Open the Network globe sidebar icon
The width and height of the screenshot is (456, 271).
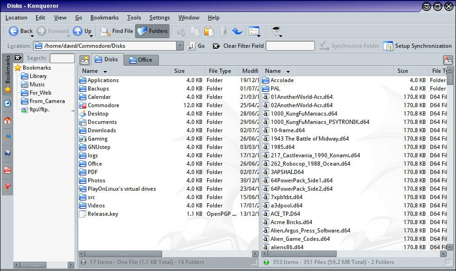pos(7,153)
